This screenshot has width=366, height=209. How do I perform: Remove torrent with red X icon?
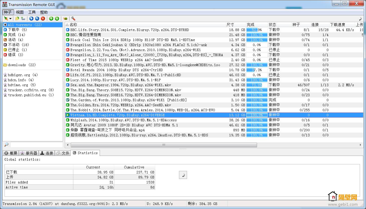pos(43,19)
